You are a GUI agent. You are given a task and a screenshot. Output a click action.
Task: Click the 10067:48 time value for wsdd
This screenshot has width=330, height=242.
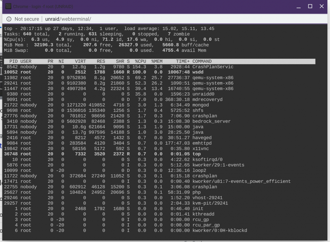pyautogui.click(x=179, y=72)
